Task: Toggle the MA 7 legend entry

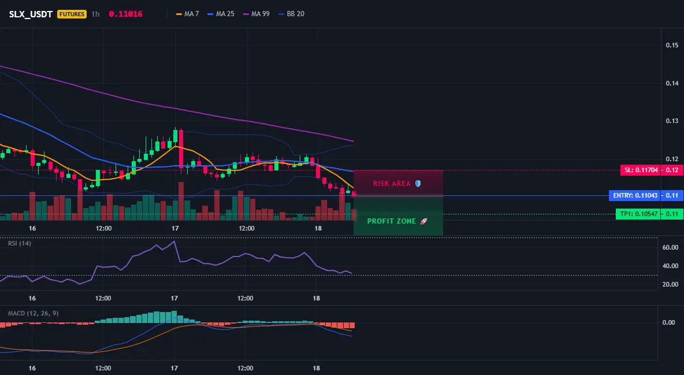Action: pyautogui.click(x=188, y=14)
